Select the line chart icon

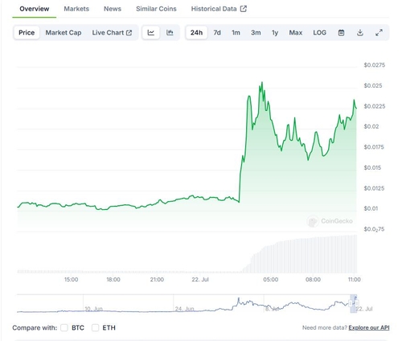click(x=151, y=33)
